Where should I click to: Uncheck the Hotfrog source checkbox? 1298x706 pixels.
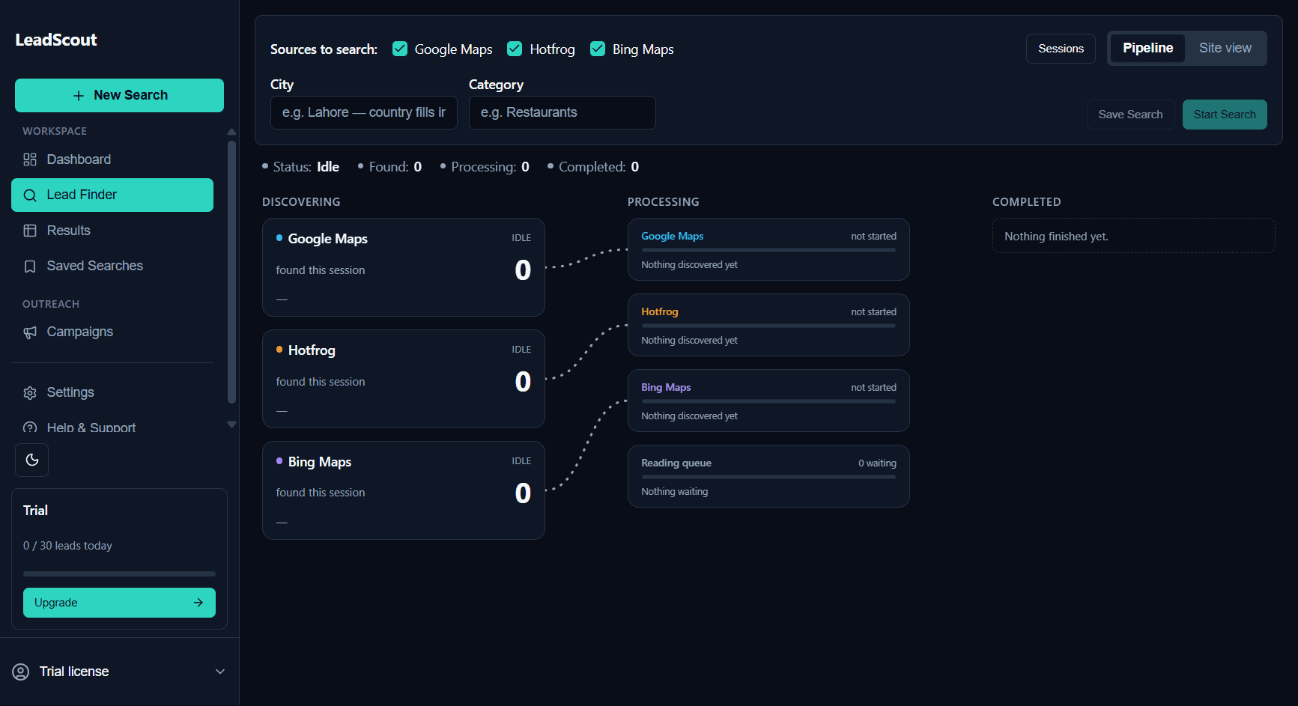point(515,49)
